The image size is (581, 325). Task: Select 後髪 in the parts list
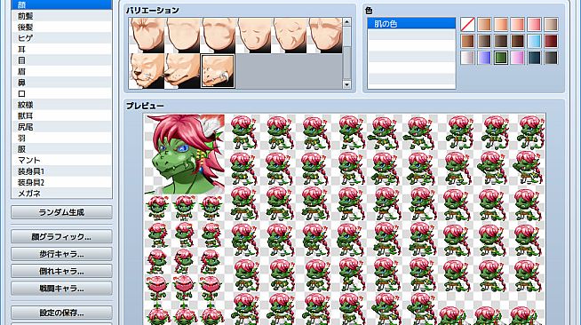click(61, 27)
